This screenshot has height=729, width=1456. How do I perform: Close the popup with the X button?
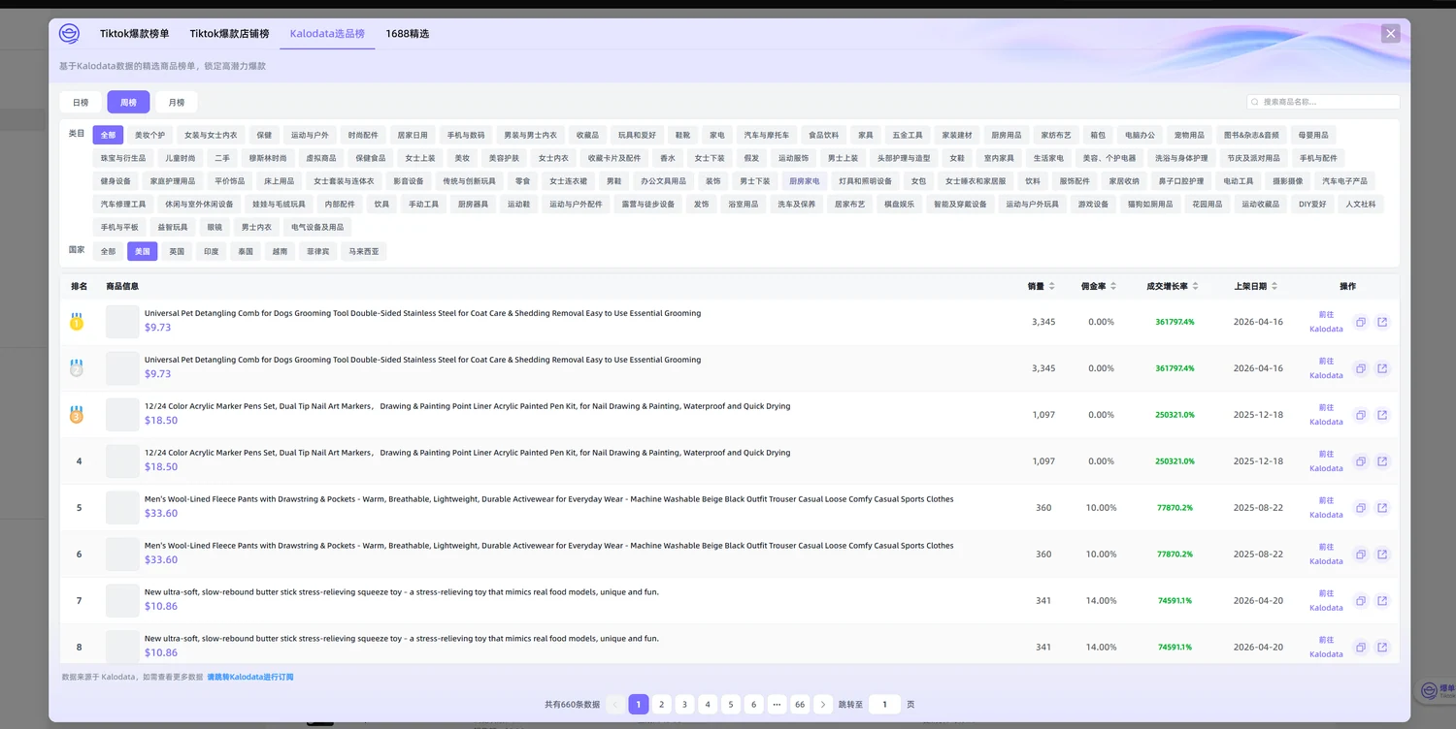[1391, 34]
